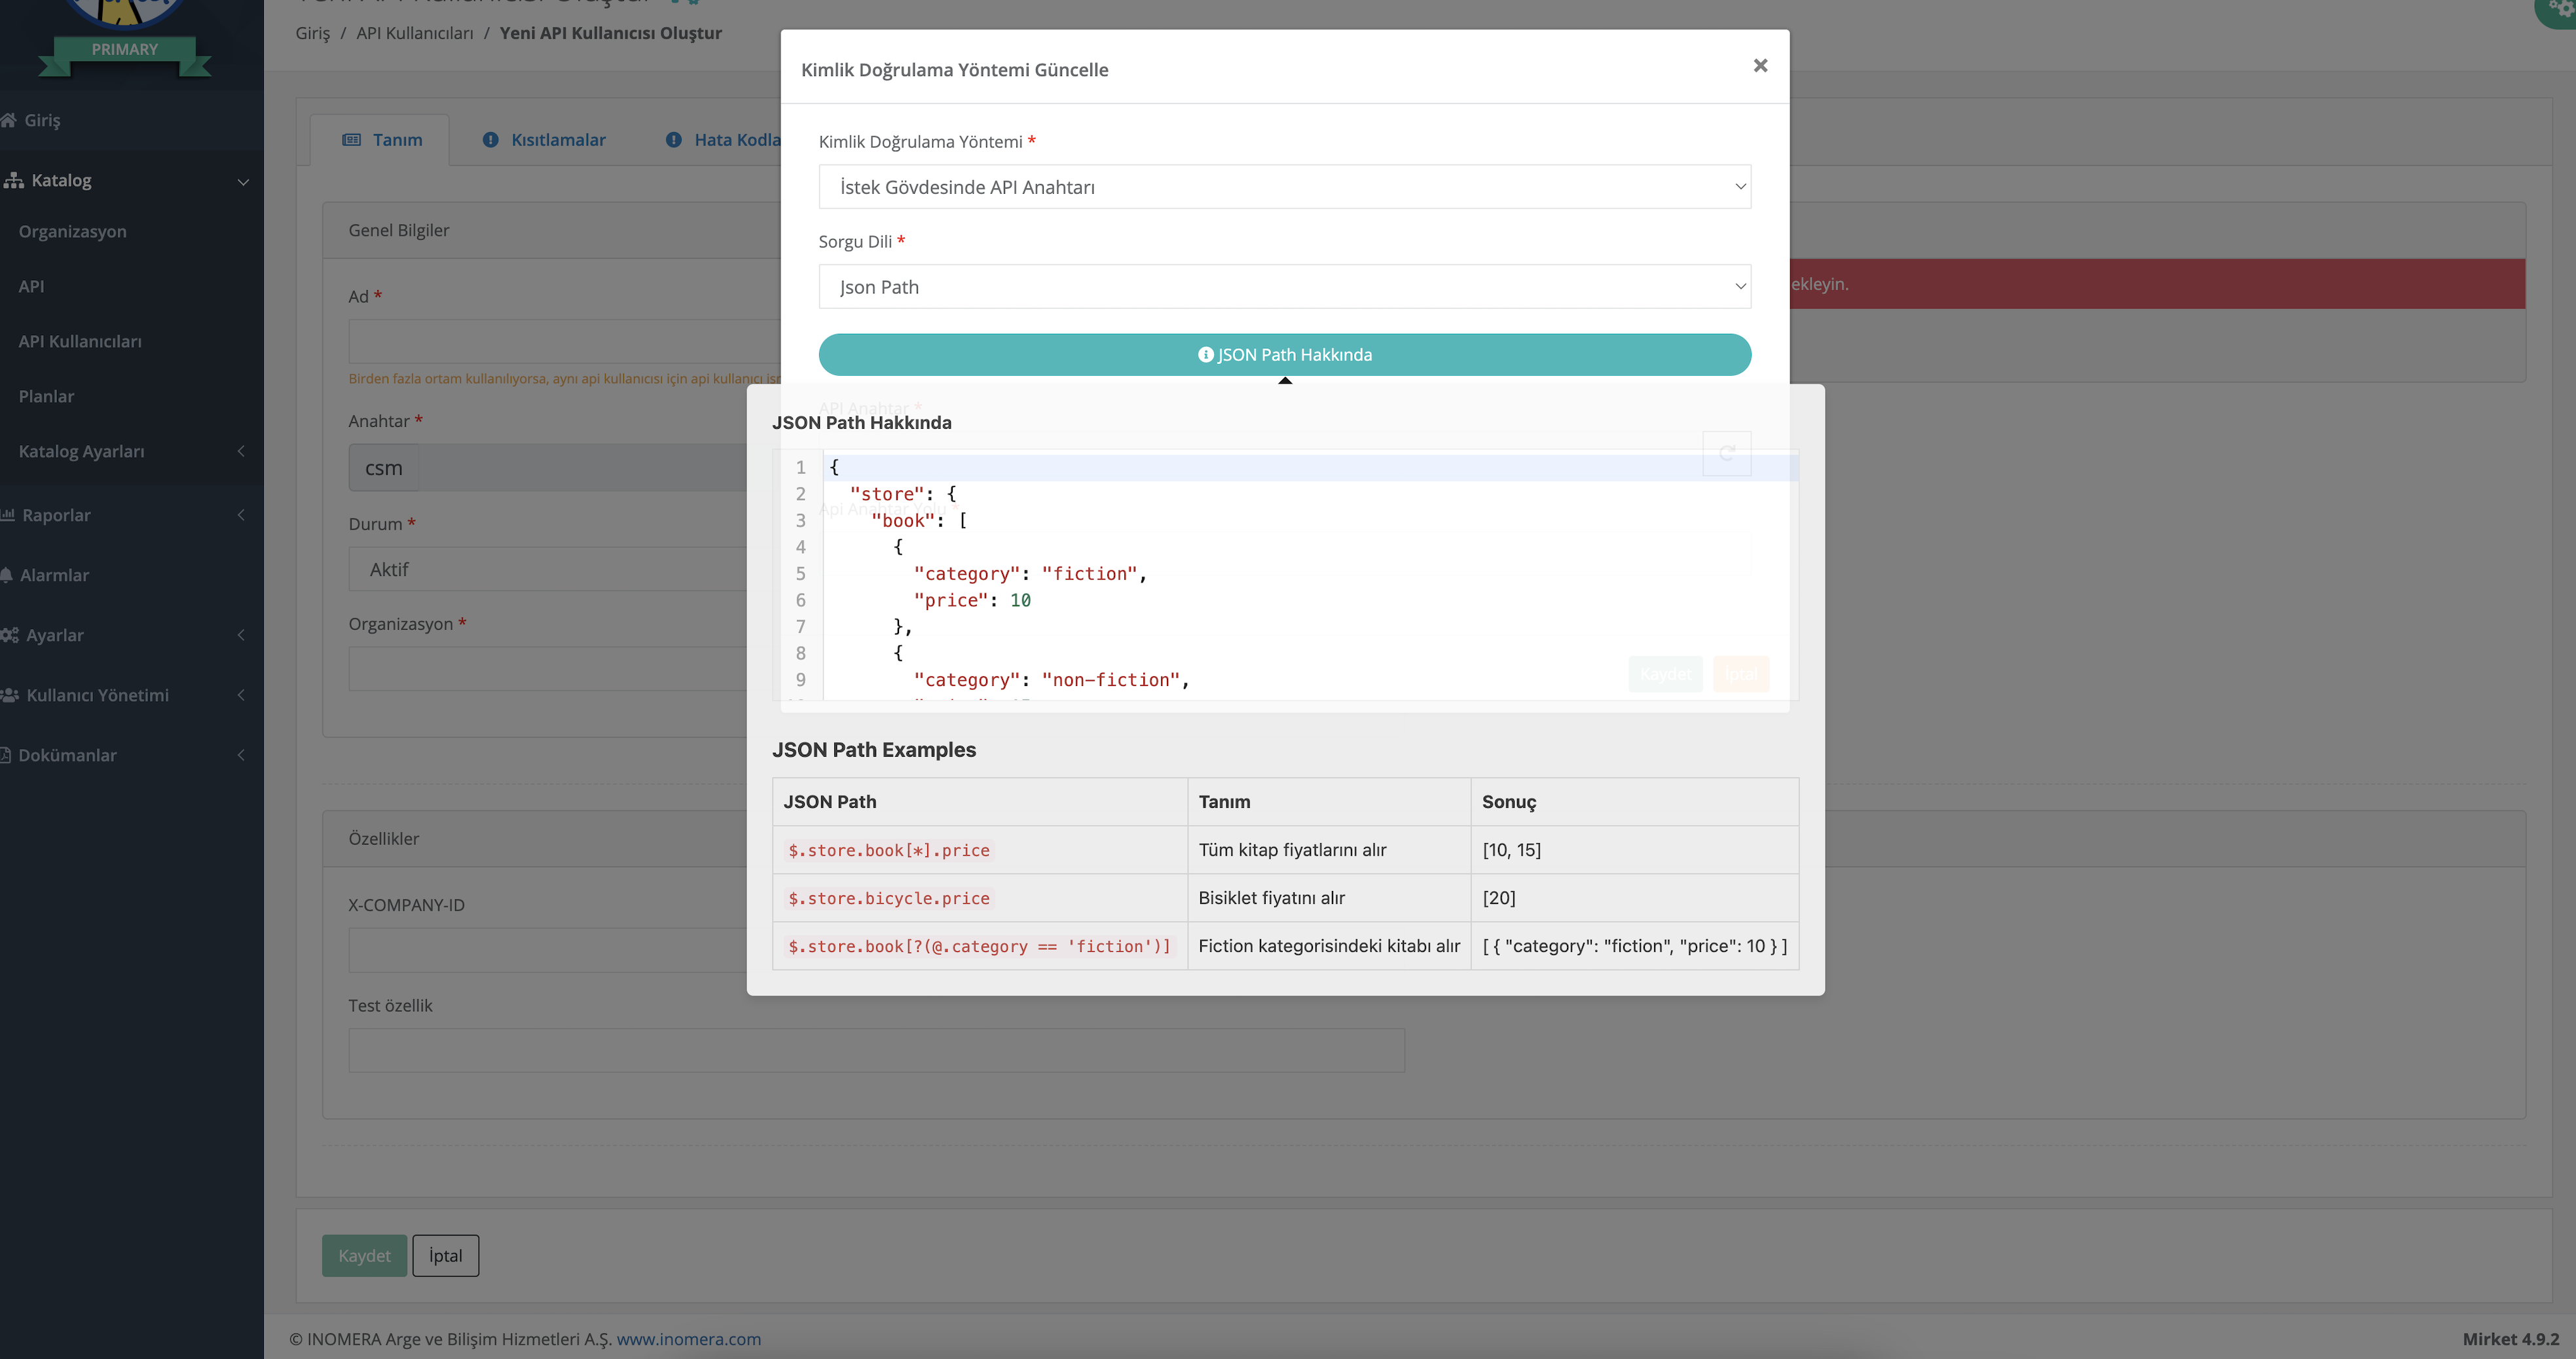The height and width of the screenshot is (1359, 2576).
Task: Click the Mirket 4.9.2 version text
Action: pyautogui.click(x=2510, y=1339)
